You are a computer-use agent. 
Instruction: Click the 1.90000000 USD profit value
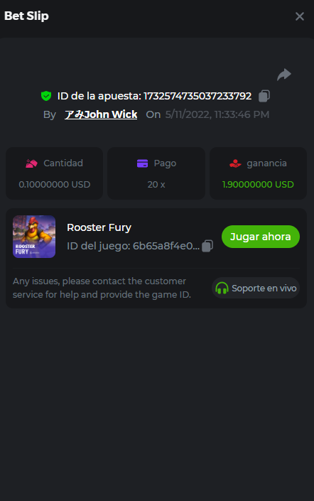(258, 184)
